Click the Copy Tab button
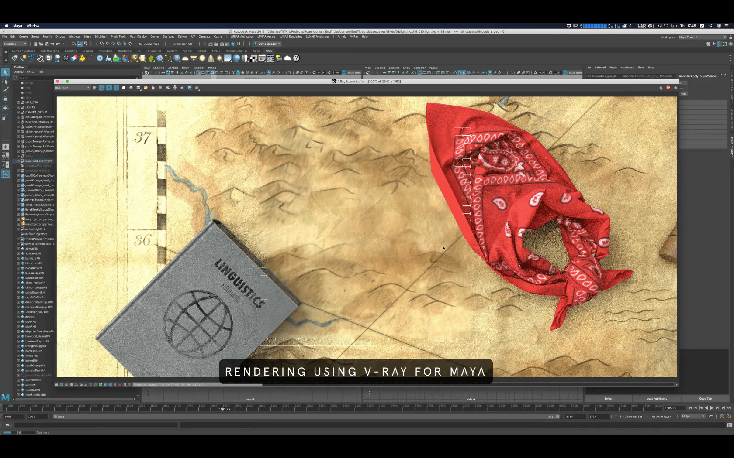 coord(705,399)
